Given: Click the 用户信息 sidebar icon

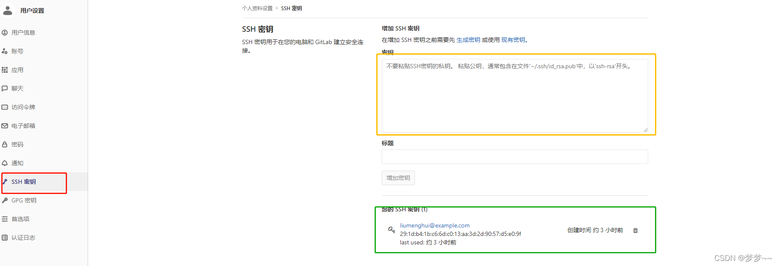Looking at the screenshot, I should pyautogui.click(x=5, y=33).
